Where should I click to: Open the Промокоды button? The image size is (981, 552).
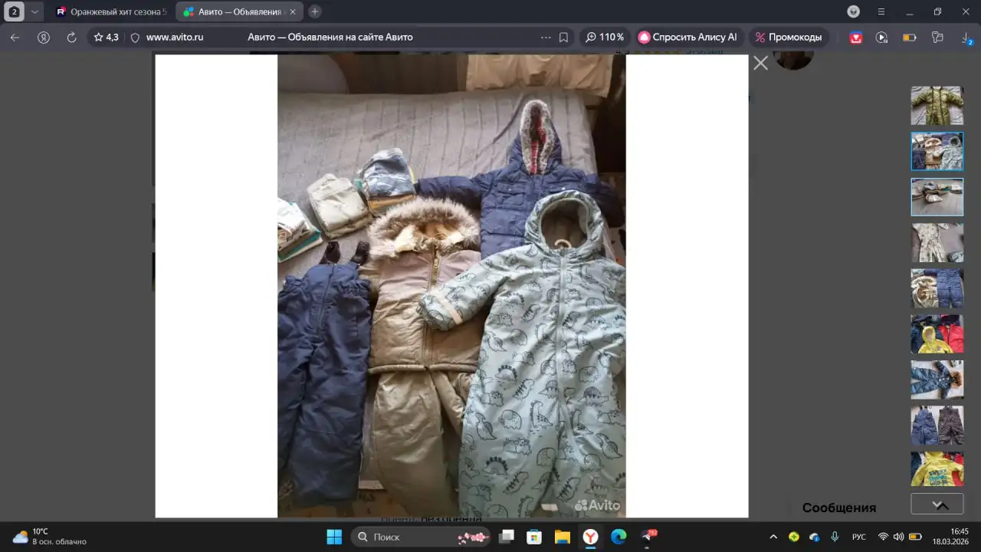[x=788, y=37]
